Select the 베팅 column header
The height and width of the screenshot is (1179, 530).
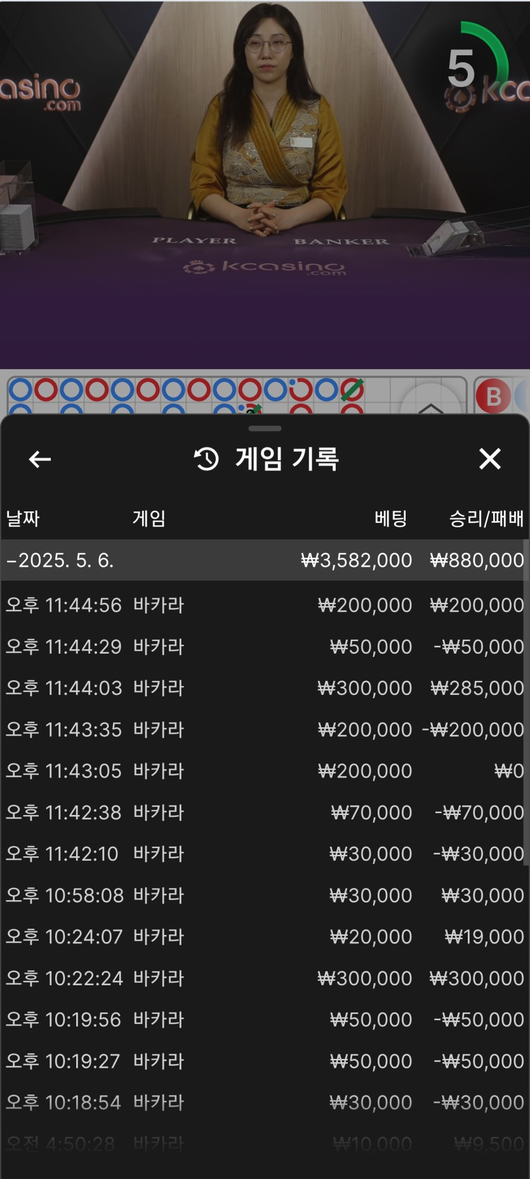[390, 518]
